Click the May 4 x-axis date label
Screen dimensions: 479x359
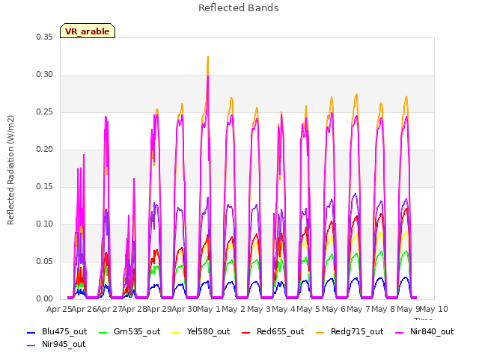[284, 309]
